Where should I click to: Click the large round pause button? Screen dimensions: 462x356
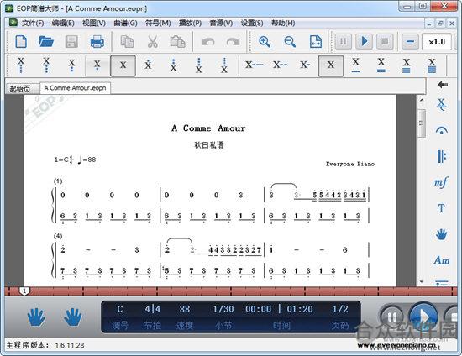coord(392,317)
